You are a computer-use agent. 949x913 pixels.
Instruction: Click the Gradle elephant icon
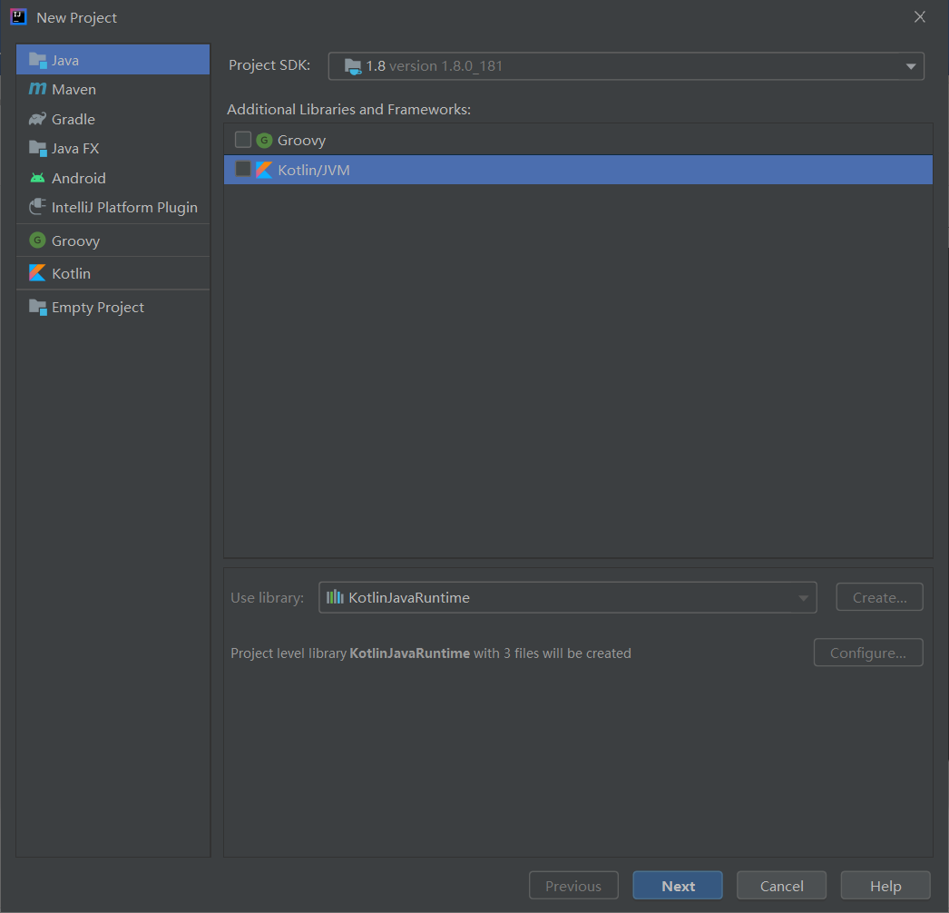click(x=37, y=119)
